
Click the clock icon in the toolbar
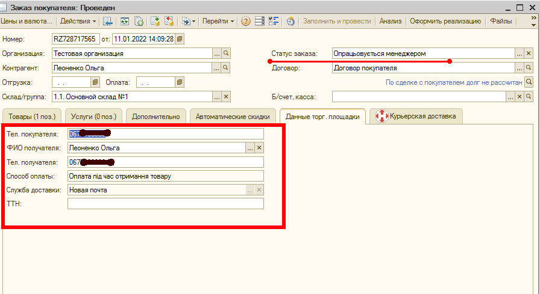(290, 21)
